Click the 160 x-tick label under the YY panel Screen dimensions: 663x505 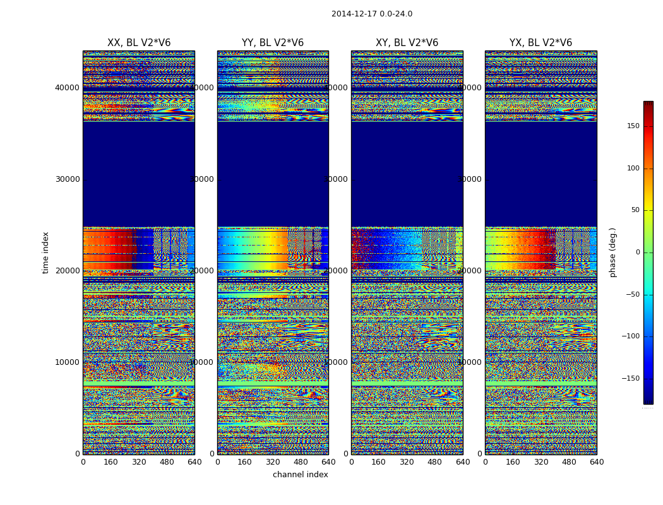(245, 462)
